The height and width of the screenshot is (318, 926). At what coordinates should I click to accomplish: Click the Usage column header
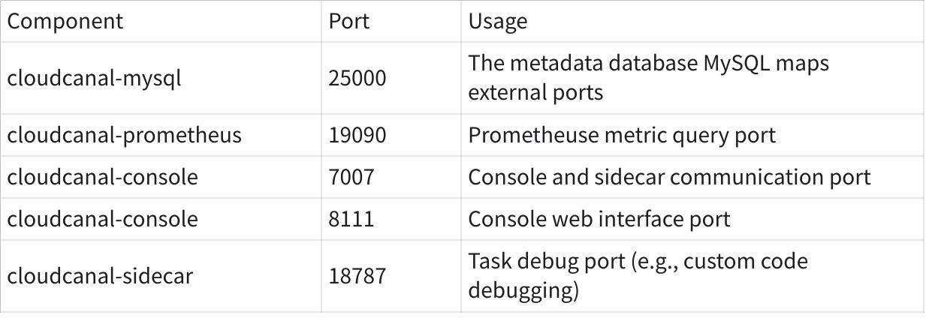[498, 21]
